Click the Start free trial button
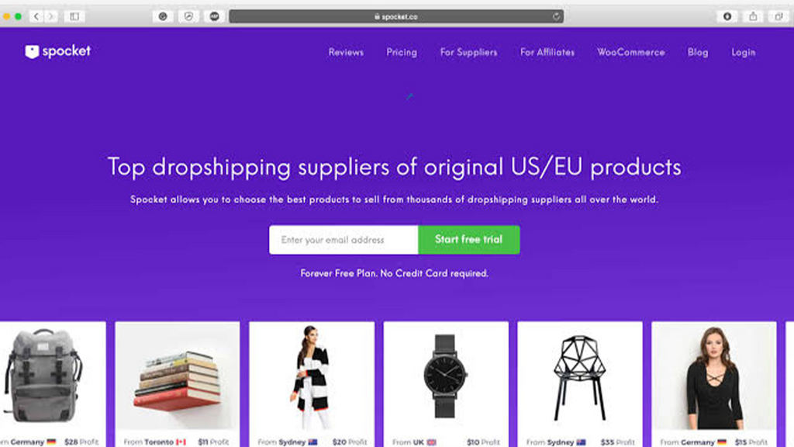794x447 pixels. click(x=469, y=240)
